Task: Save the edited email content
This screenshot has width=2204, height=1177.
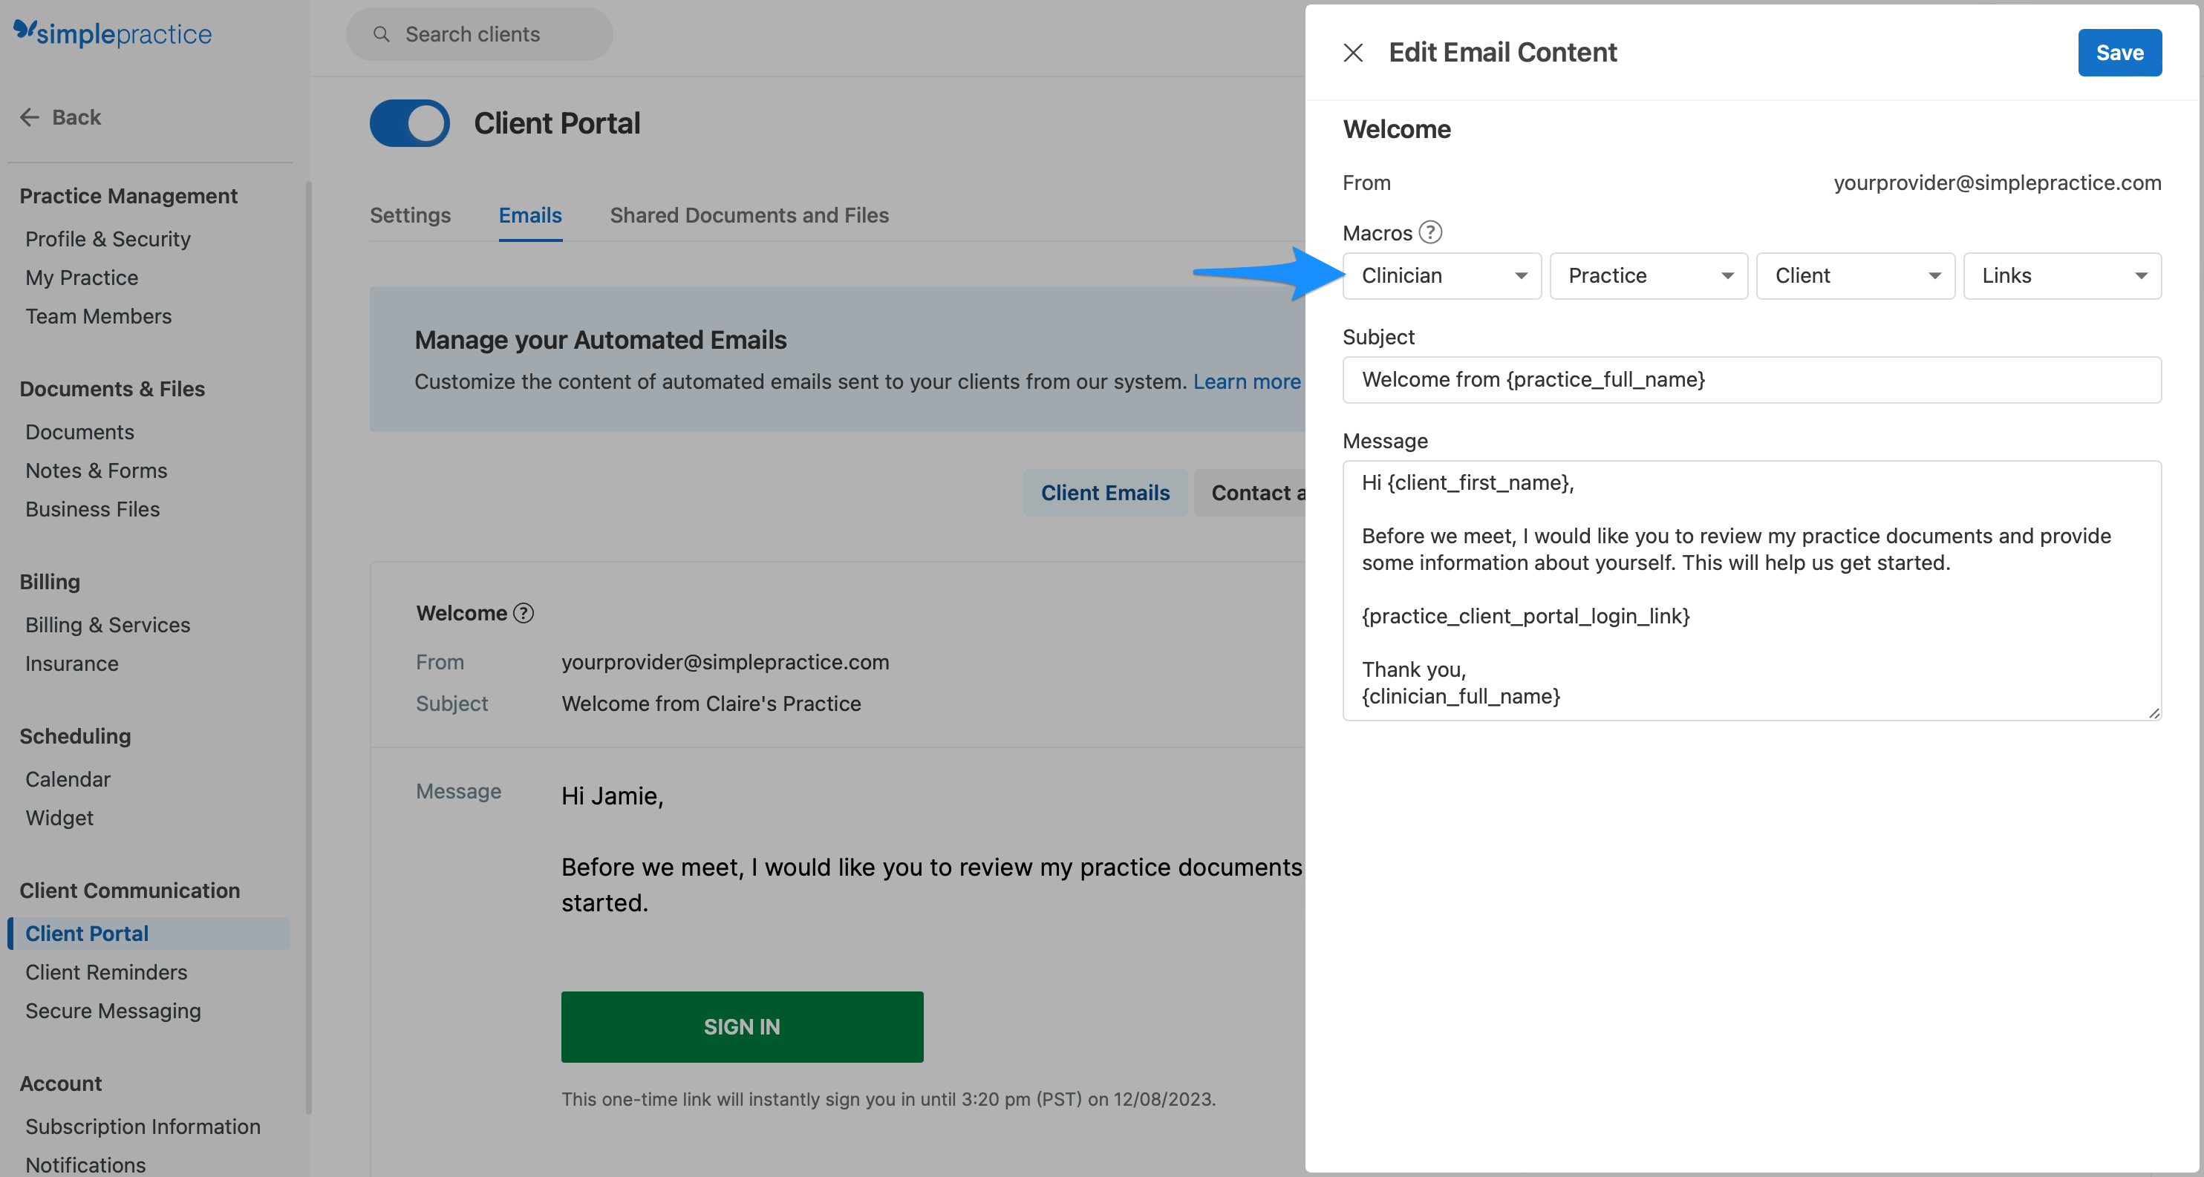Action: 2119,52
